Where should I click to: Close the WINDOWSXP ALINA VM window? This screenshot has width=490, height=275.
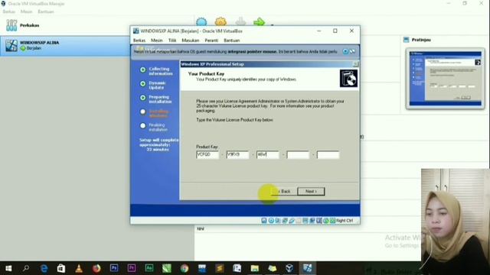pos(351,31)
